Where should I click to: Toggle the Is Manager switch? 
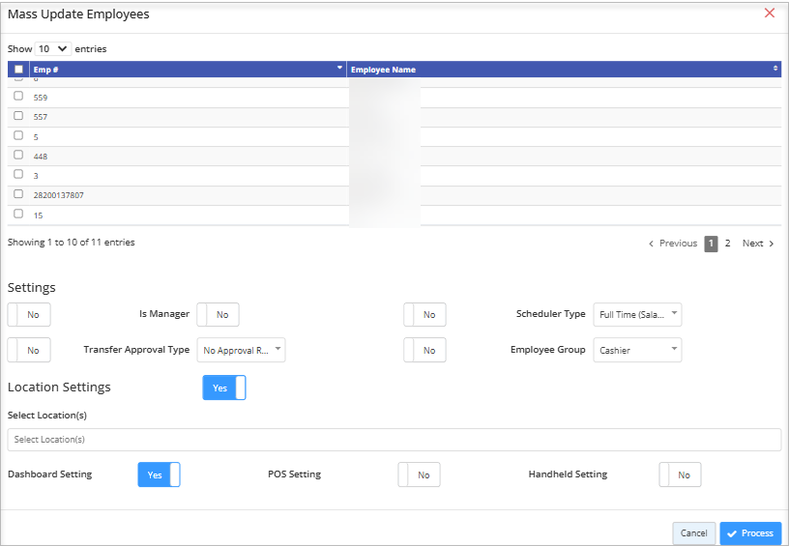click(218, 315)
